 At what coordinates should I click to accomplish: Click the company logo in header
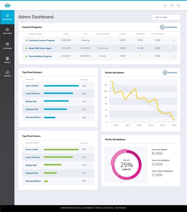pos(7,6)
